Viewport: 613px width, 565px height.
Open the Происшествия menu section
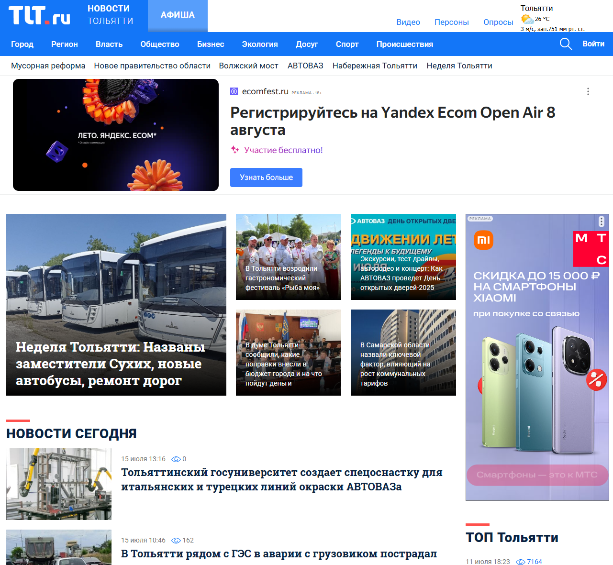[405, 44]
